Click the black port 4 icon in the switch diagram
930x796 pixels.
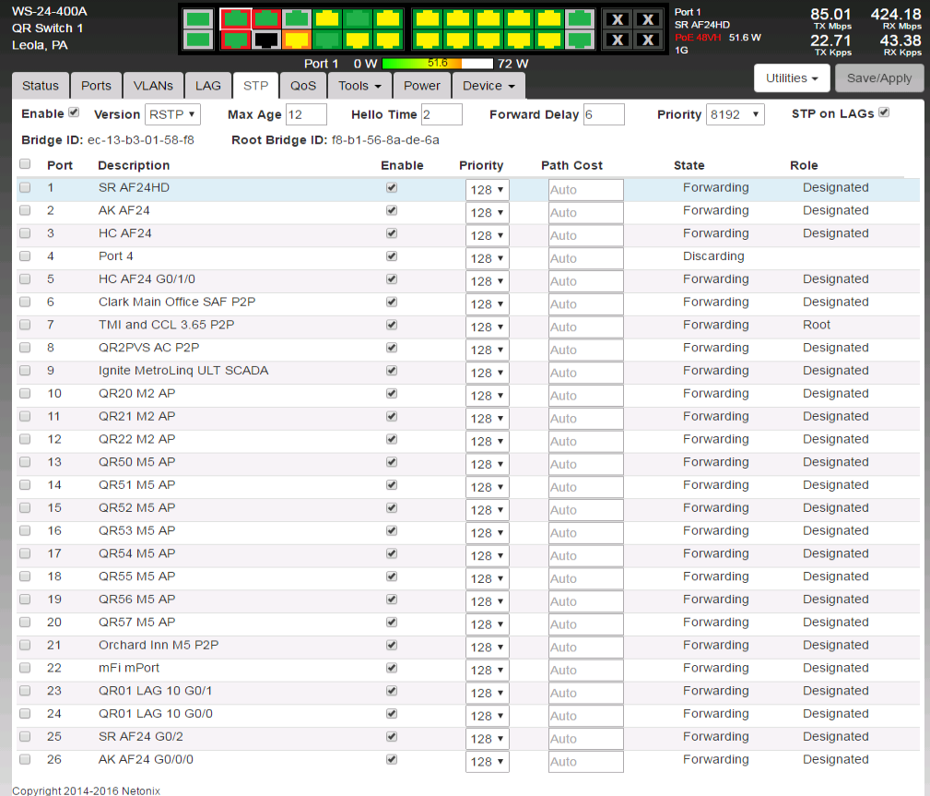(x=266, y=40)
